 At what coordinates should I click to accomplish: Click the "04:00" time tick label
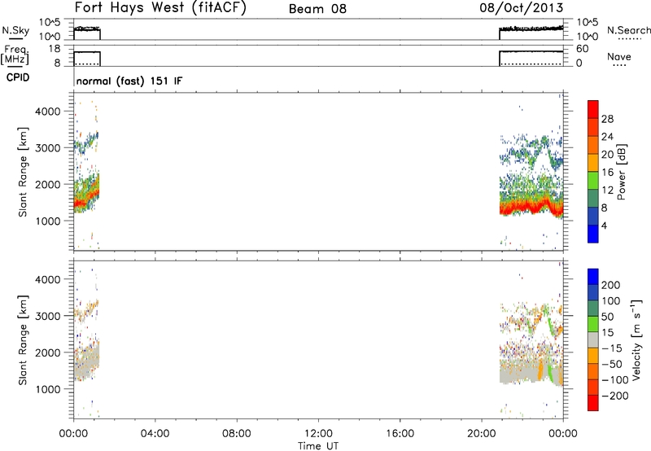155,434
